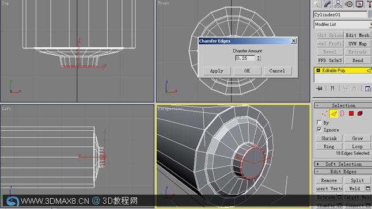This screenshot has height=209, width=372.
Task: Select Element sub-object mode
Action: coord(360,113)
